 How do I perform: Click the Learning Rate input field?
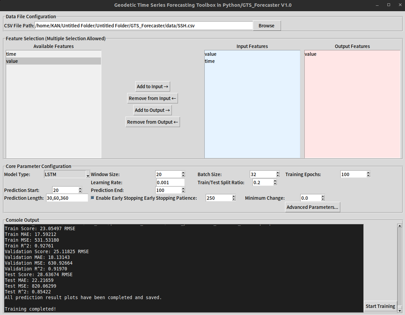point(170,183)
